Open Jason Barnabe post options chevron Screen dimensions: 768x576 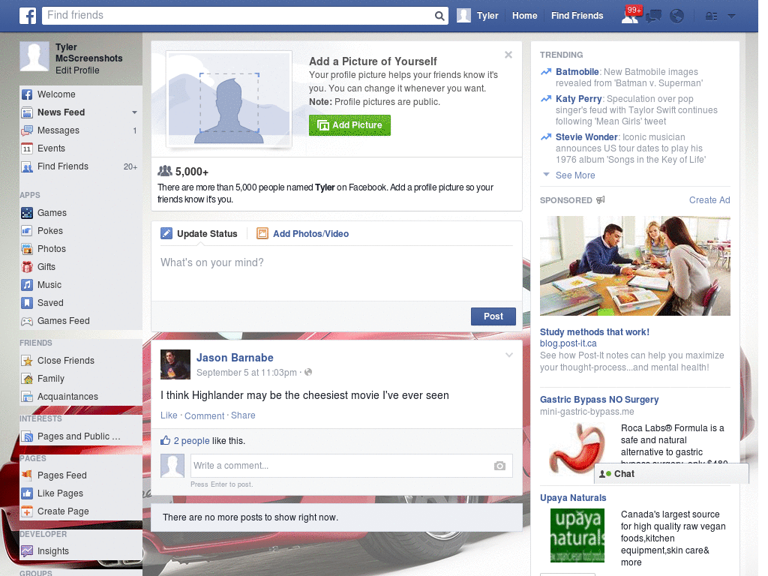click(509, 355)
